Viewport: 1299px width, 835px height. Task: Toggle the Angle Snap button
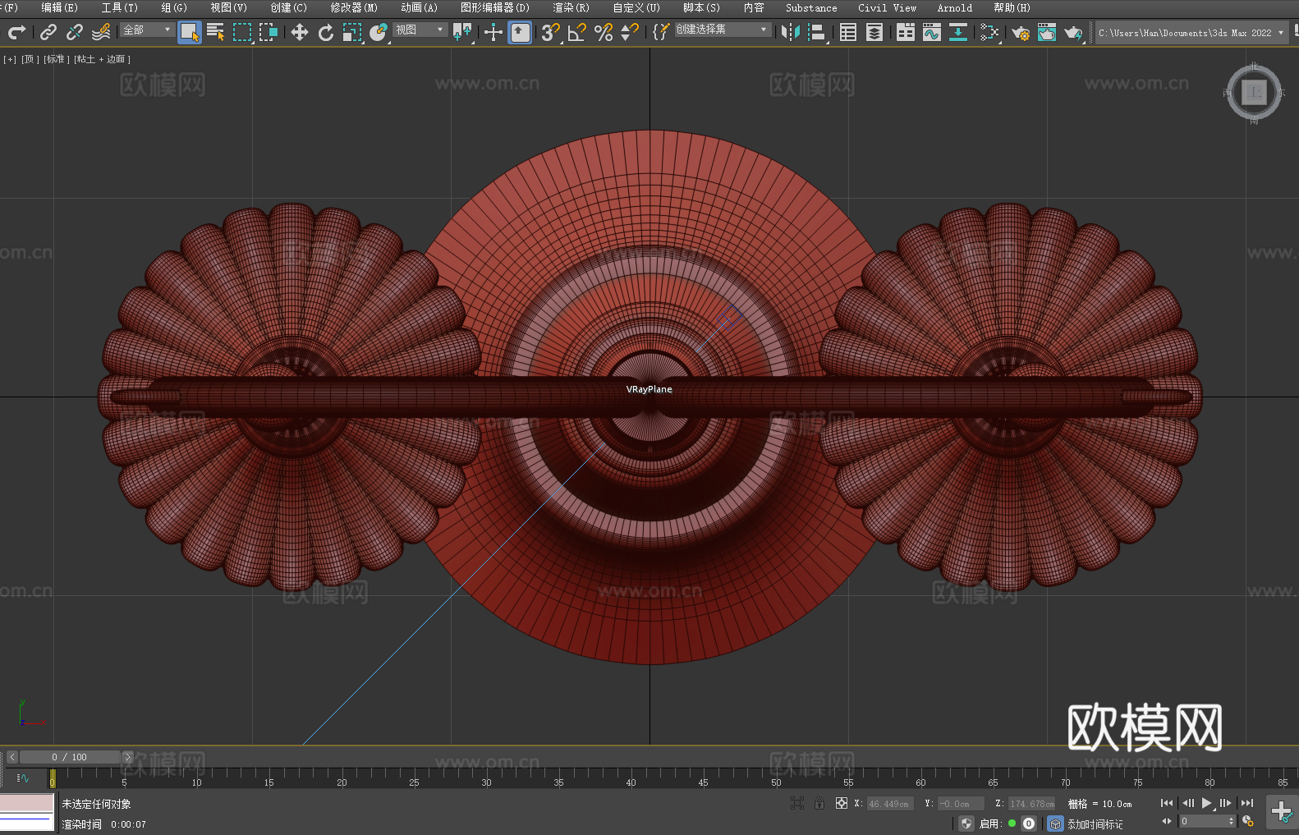click(x=577, y=33)
